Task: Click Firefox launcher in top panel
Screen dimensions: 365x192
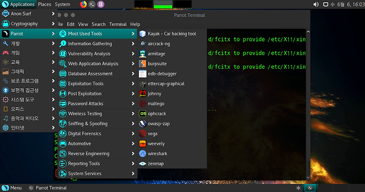Action: [83, 5]
